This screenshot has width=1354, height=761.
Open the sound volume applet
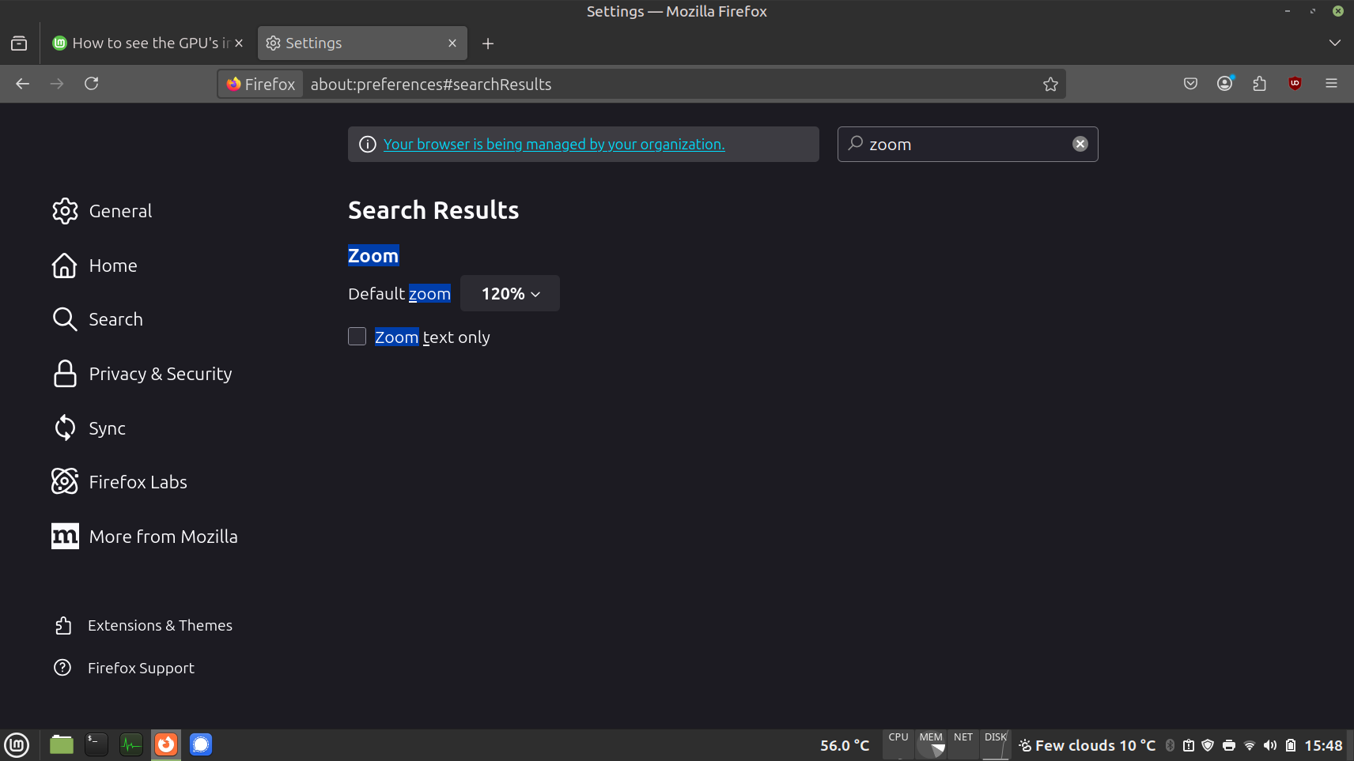(x=1270, y=745)
